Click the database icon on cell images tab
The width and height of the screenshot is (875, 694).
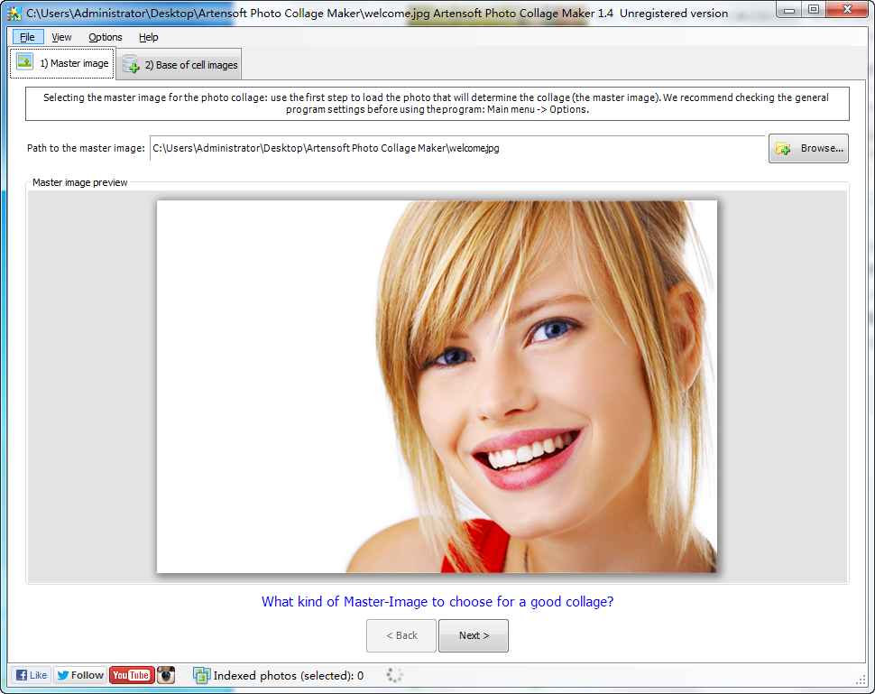point(131,64)
